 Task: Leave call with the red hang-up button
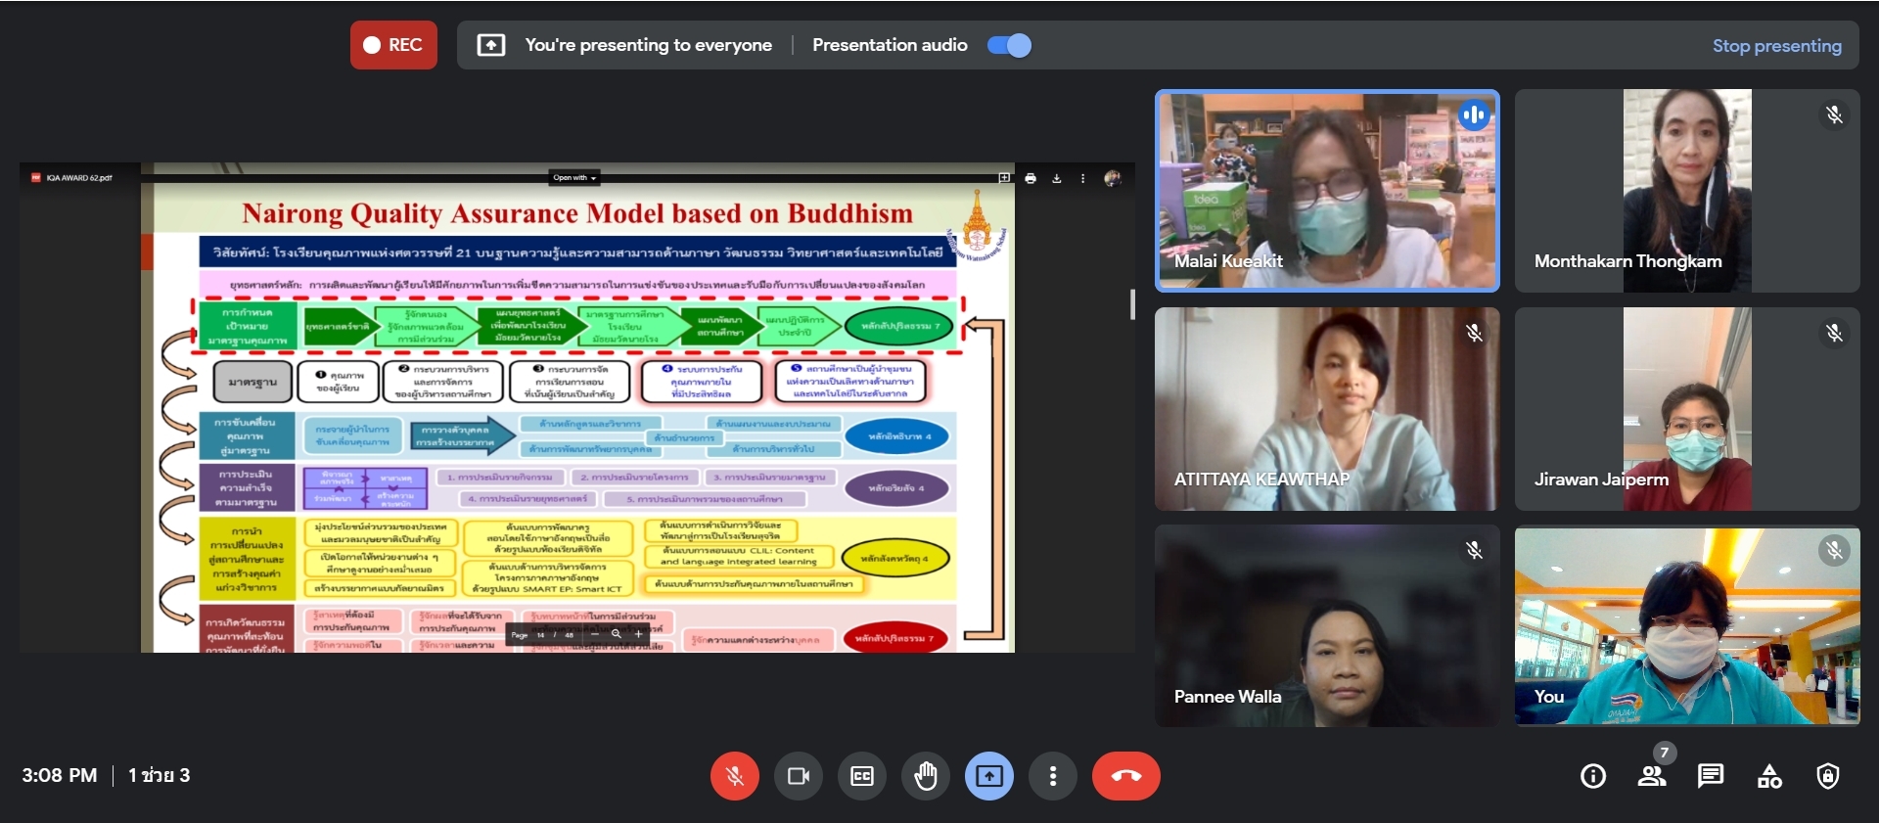(1126, 776)
